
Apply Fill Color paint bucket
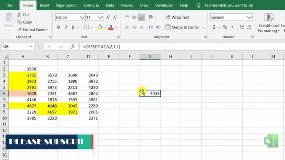tap(100, 27)
